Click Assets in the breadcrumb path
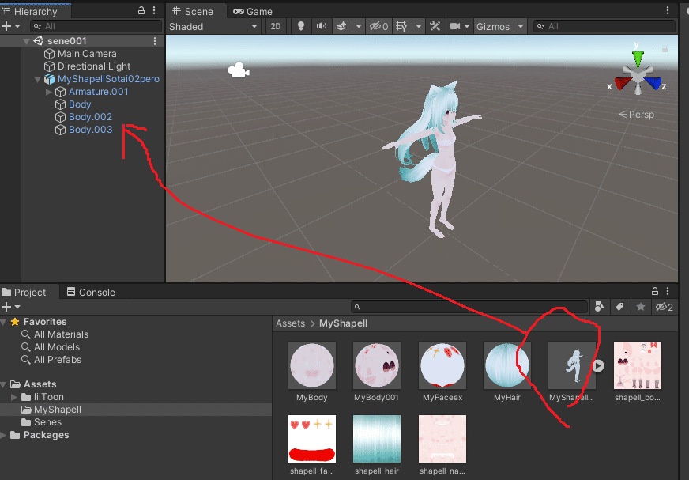Image resolution: width=689 pixels, height=480 pixels. tap(290, 323)
